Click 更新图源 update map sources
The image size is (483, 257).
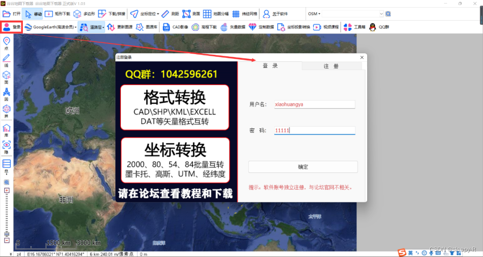[119, 27]
